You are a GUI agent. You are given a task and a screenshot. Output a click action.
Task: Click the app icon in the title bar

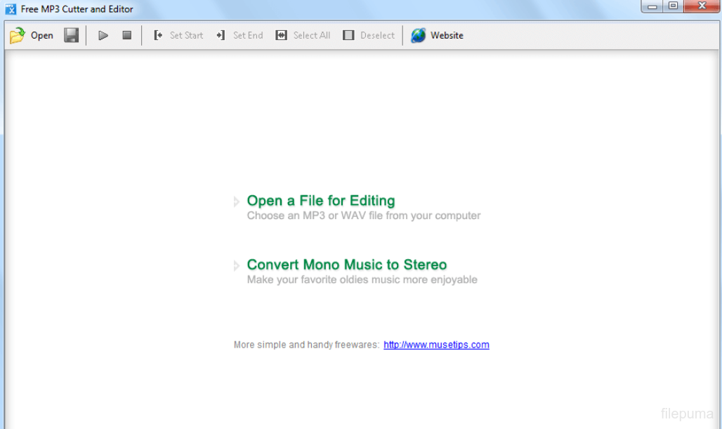(11, 9)
